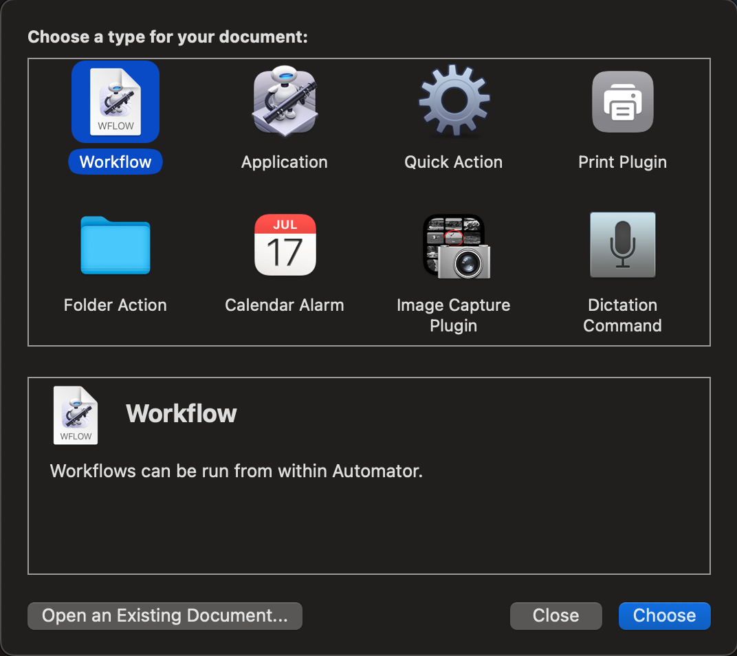Click the WFLOW icon in description panel
Screen dimensions: 737x656
76,415
